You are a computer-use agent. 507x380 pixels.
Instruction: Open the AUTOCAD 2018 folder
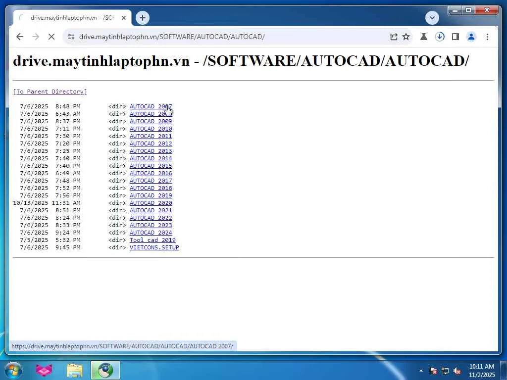tap(151, 188)
